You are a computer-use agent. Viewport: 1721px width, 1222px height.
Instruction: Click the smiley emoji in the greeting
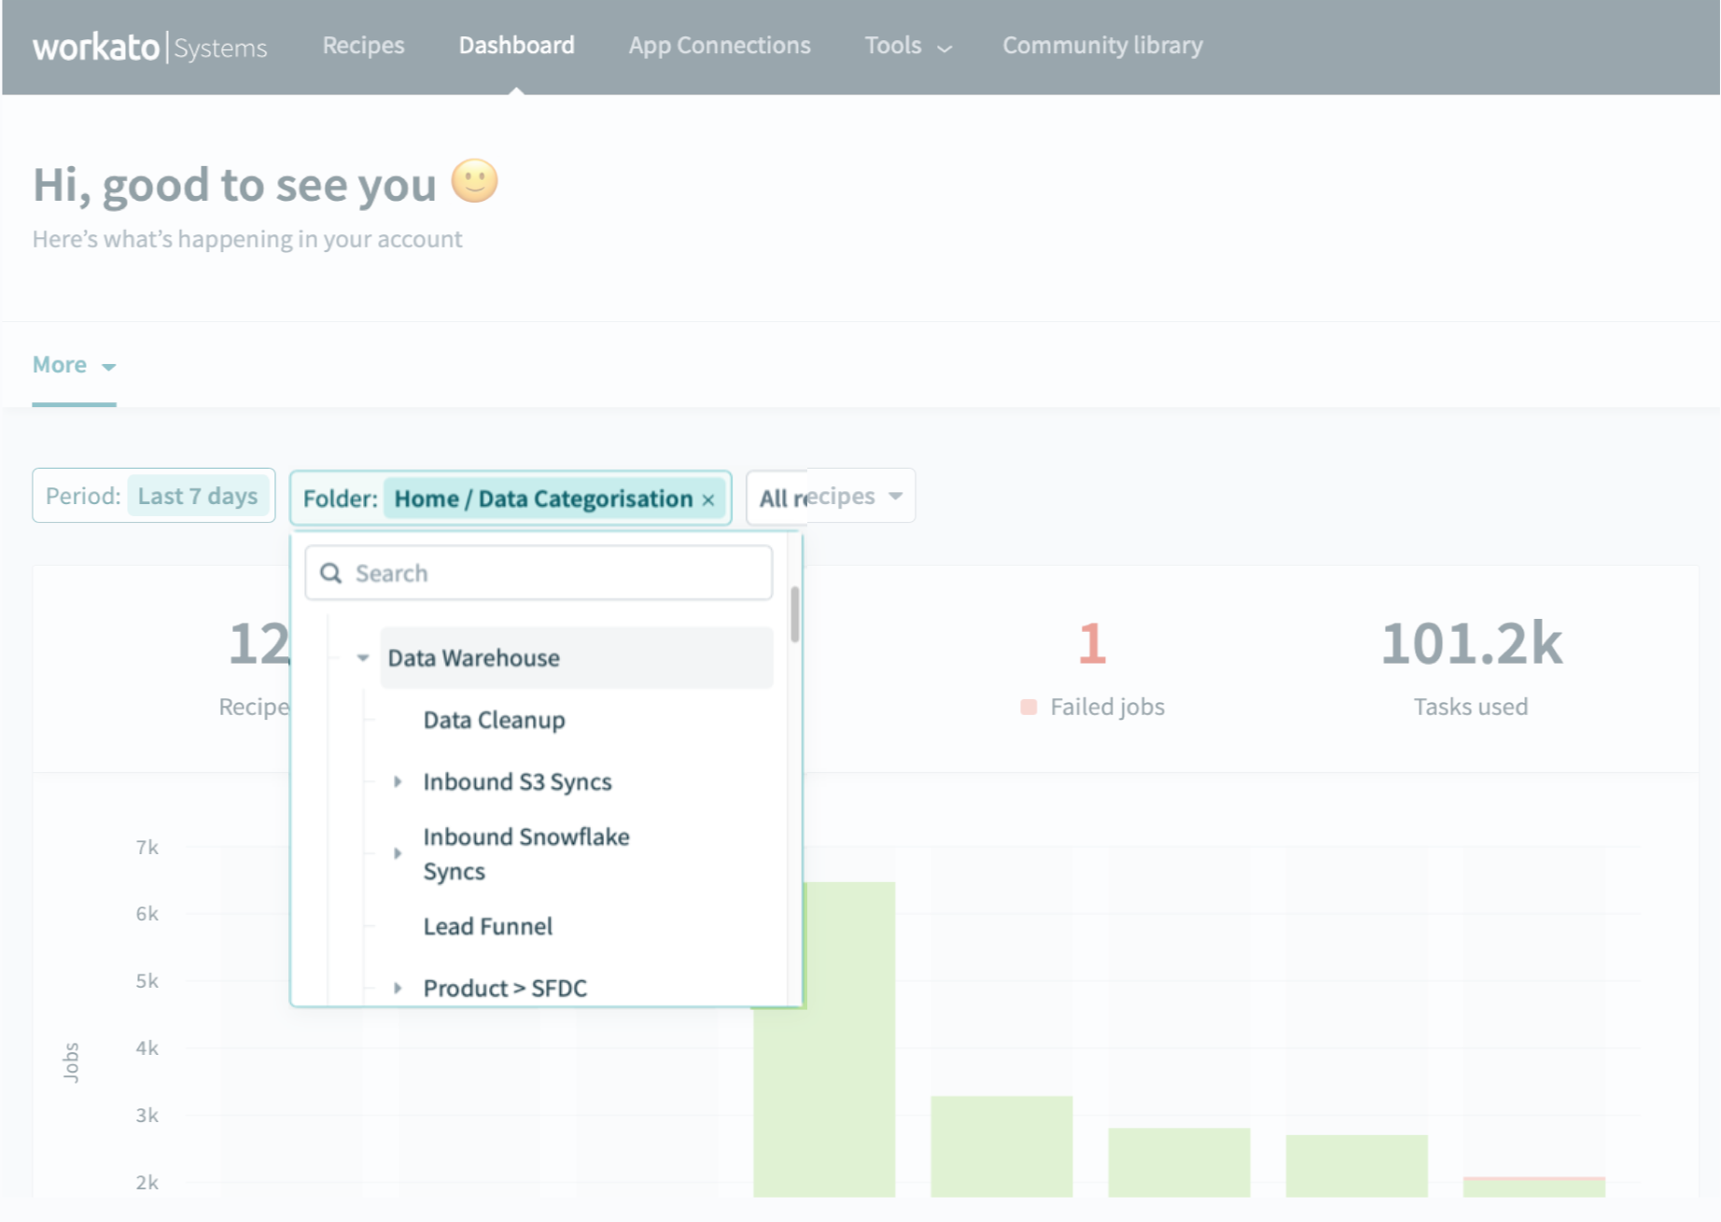coord(474,181)
